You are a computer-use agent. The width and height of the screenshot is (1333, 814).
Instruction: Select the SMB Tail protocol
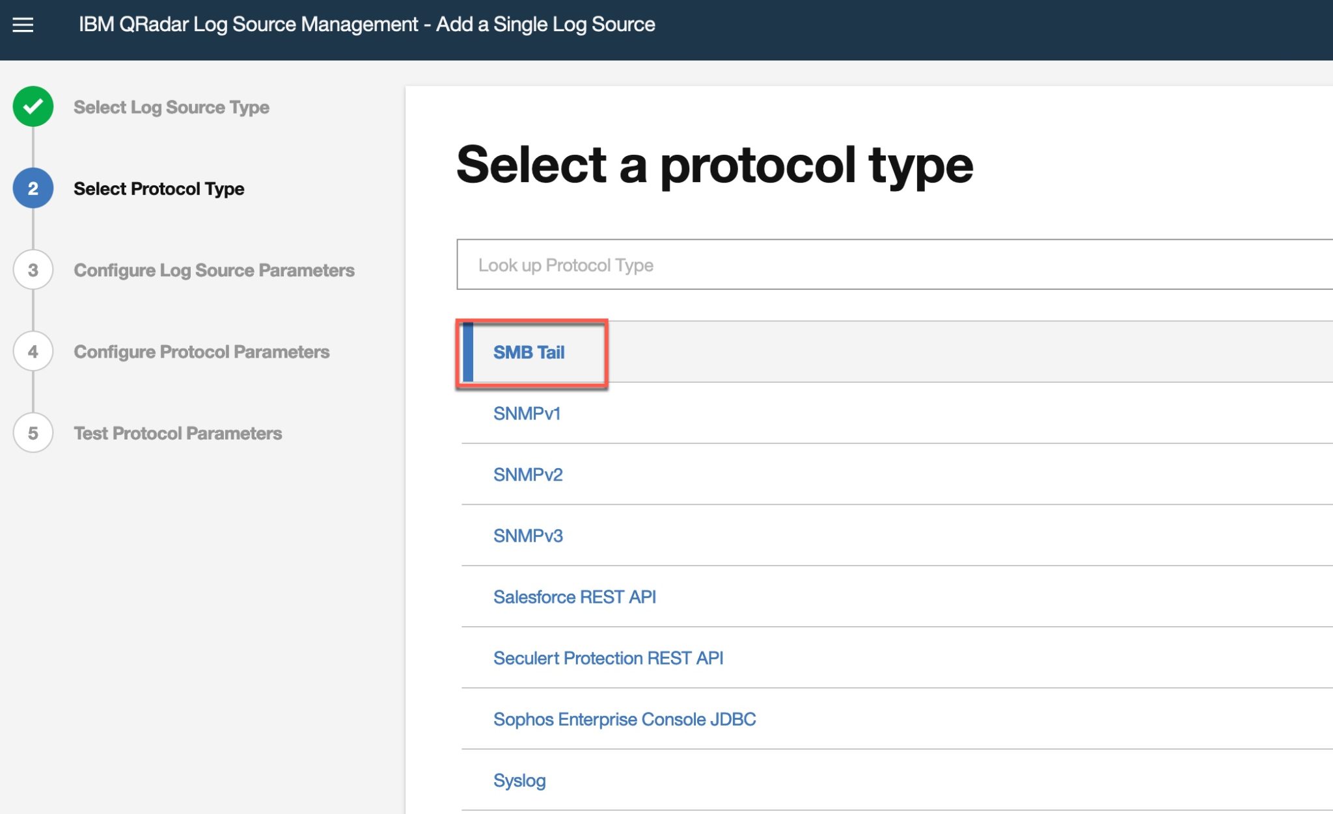[x=529, y=352]
